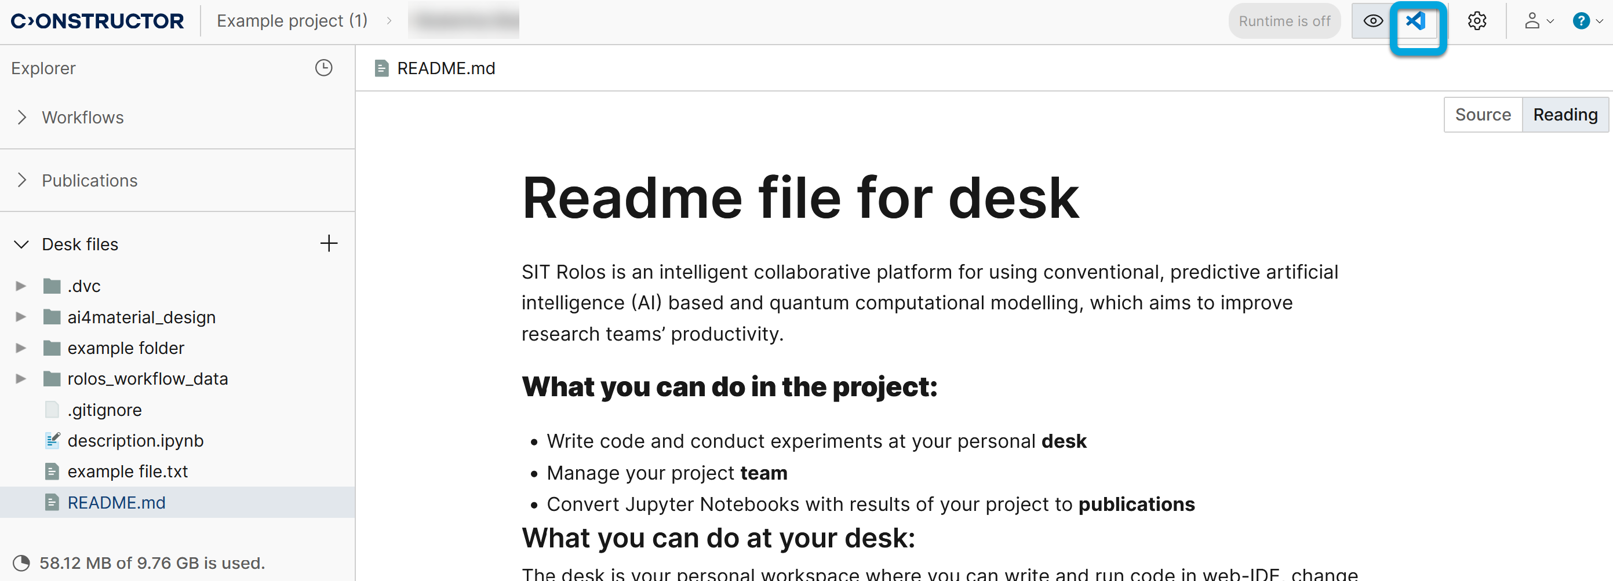The image size is (1613, 581).
Task: Open the Explorer history clock icon
Action: [324, 68]
